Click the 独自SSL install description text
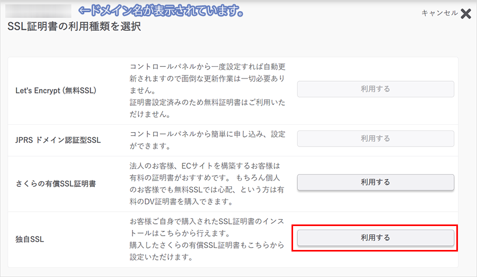 [208, 227]
